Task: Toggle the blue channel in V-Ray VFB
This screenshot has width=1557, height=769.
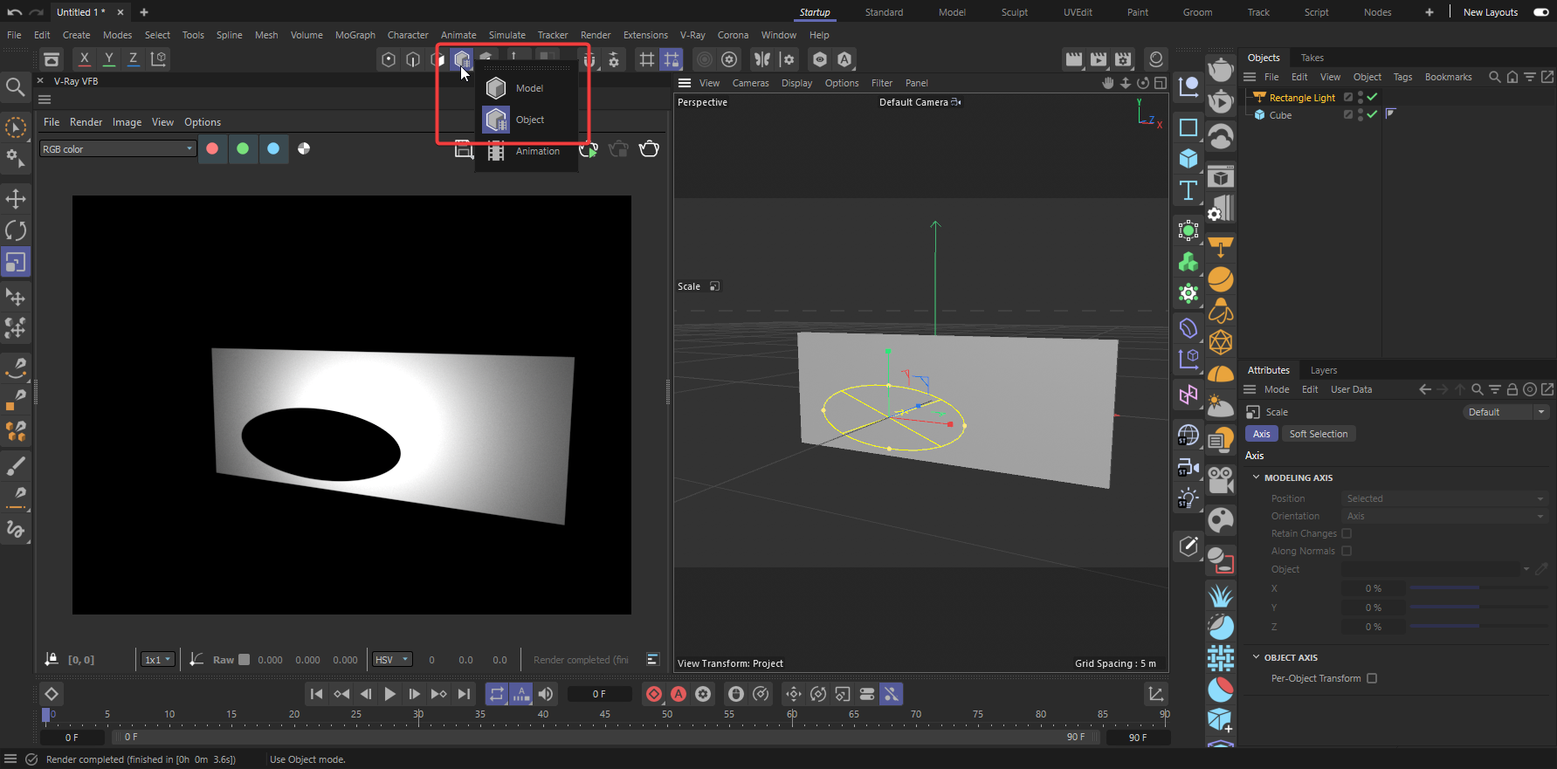Action: (273, 148)
